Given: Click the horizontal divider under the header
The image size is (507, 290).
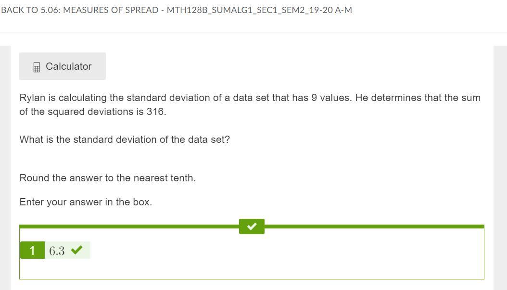Looking at the screenshot, I should pyautogui.click(x=253, y=32).
